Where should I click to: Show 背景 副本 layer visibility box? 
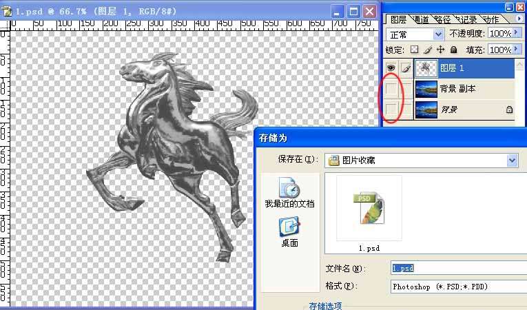(x=391, y=89)
